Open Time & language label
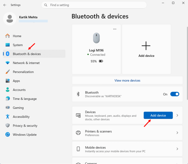Screen dimensions: 188x164 (25, 99)
